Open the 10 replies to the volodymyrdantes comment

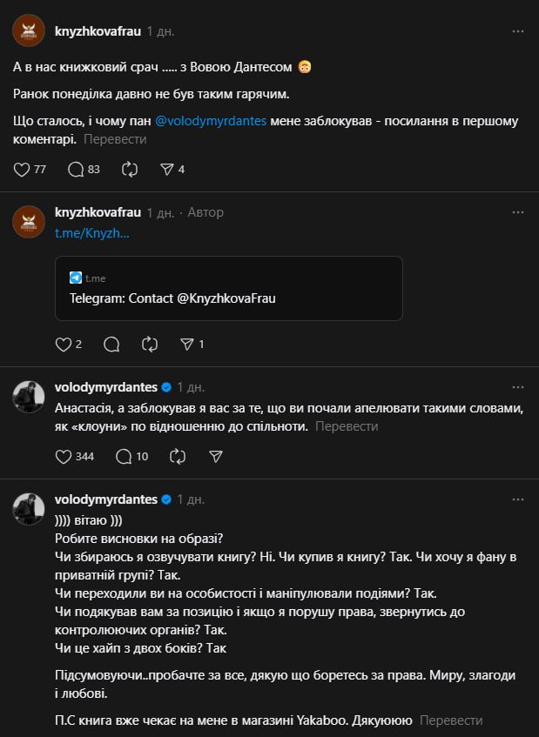point(123,456)
